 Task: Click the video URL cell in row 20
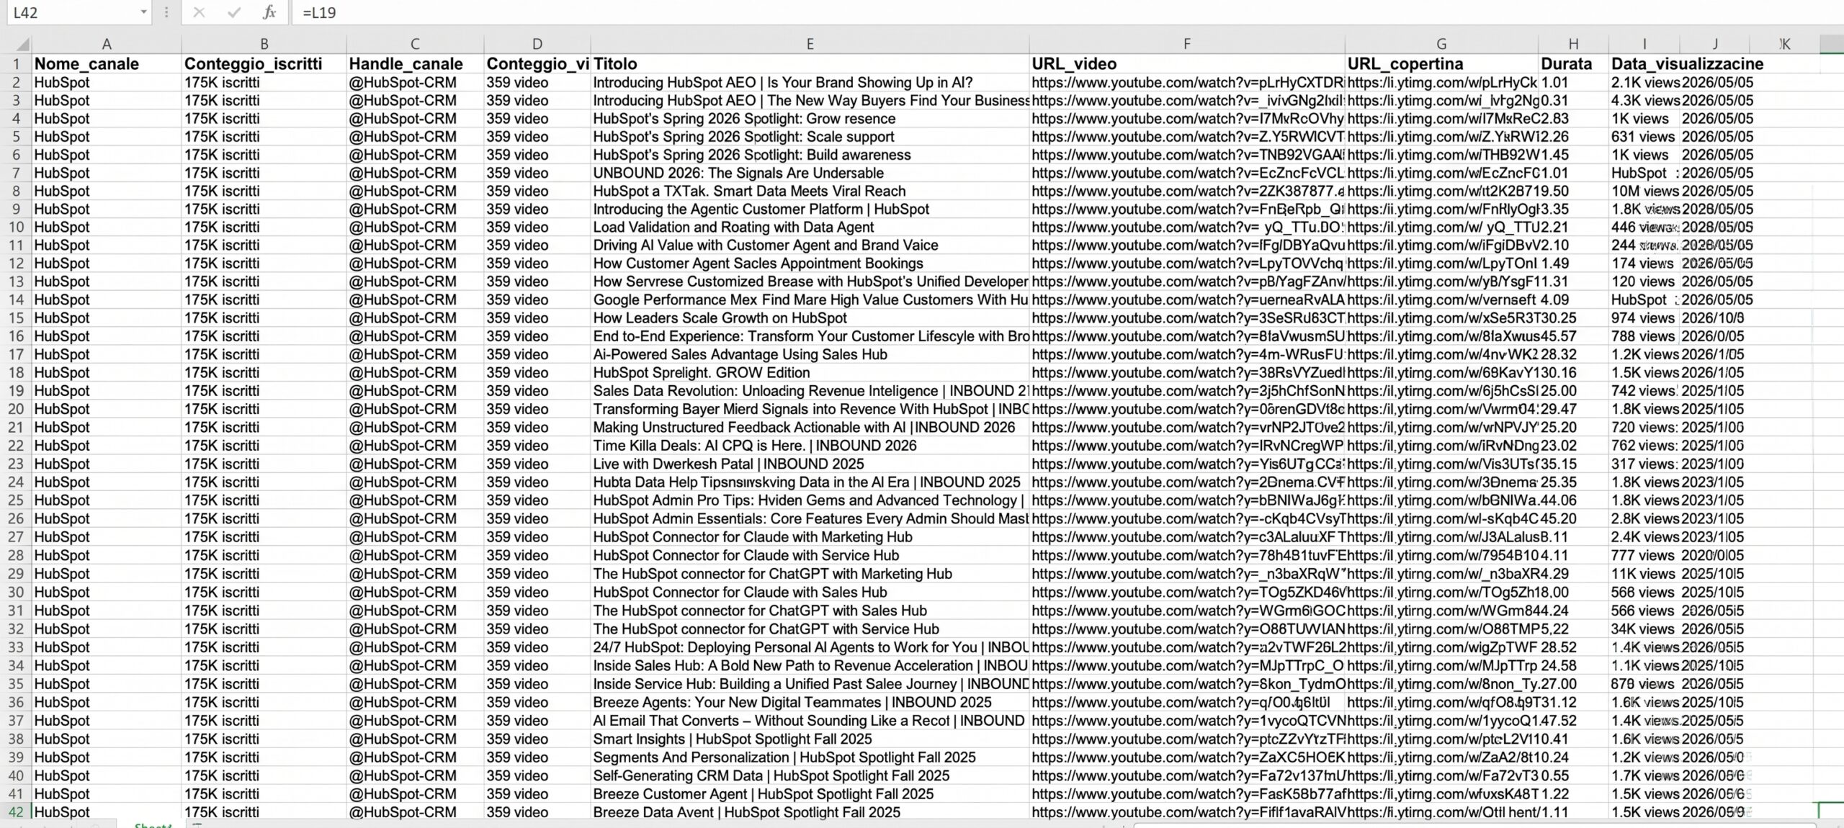pyautogui.click(x=1187, y=409)
